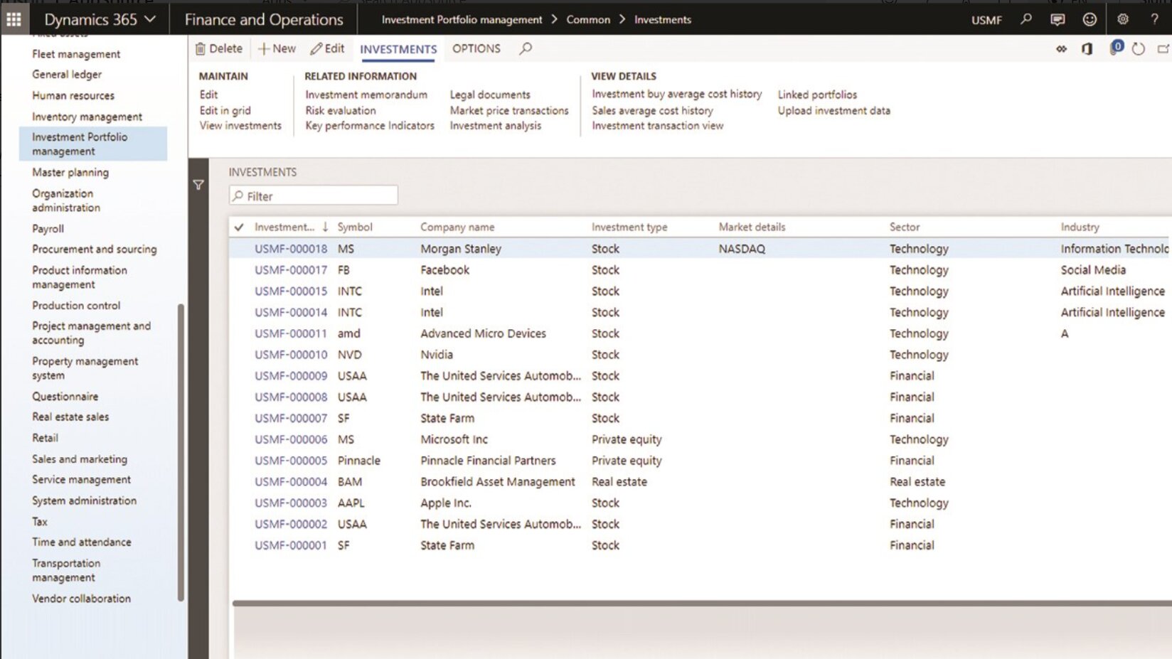The width and height of the screenshot is (1172, 659).
Task: Click the global search magnifier in header
Action: click(1025, 19)
